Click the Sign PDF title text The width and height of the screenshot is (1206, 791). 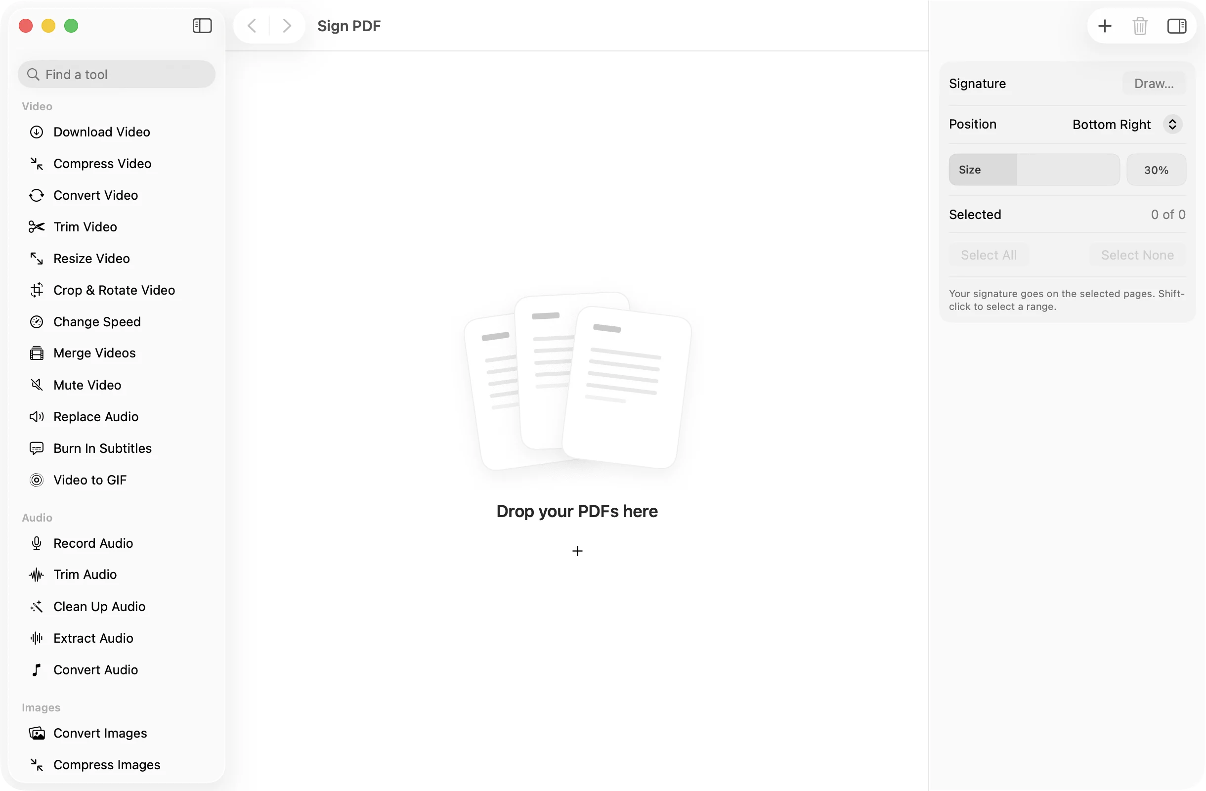coord(348,26)
